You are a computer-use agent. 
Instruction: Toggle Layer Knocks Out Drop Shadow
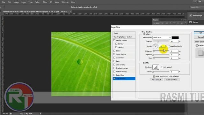click(x=154, y=76)
